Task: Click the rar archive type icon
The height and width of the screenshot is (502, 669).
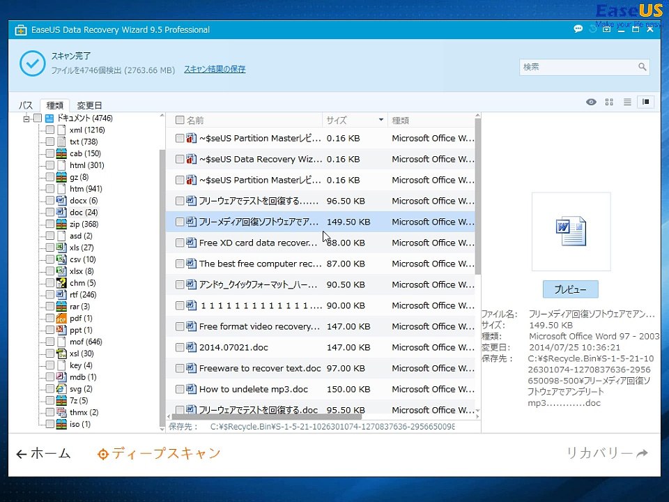Action: click(61, 306)
